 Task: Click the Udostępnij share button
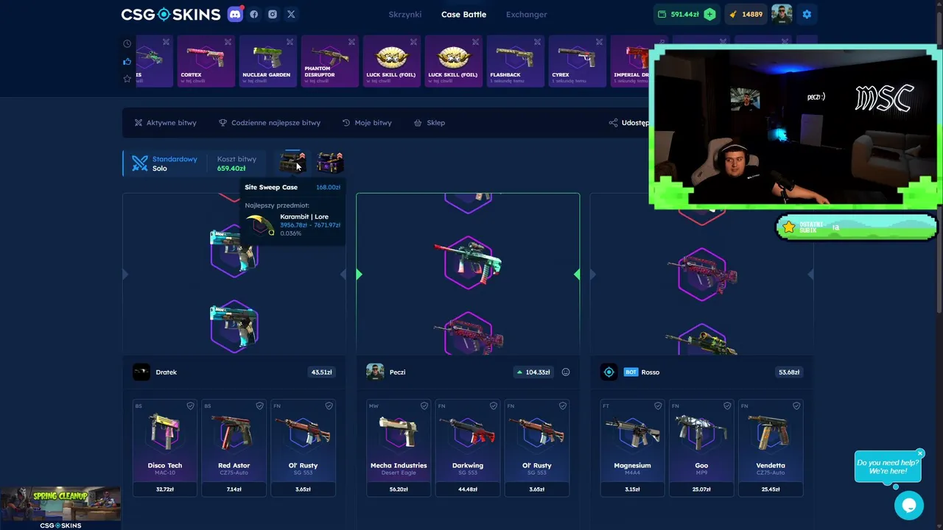click(629, 123)
